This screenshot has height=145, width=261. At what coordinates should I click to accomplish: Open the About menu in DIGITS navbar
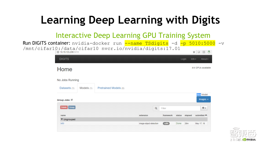[x=204, y=59]
